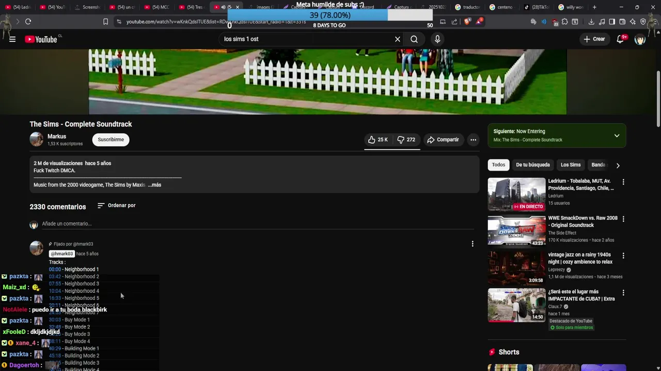Viewport: 661px width, 371px height.
Task: Open the notifications bell
Action: (x=621, y=39)
